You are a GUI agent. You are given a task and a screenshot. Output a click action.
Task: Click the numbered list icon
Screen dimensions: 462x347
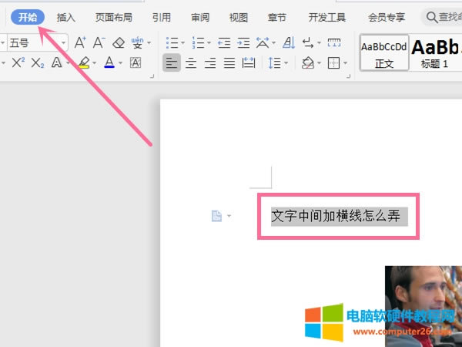(198, 42)
